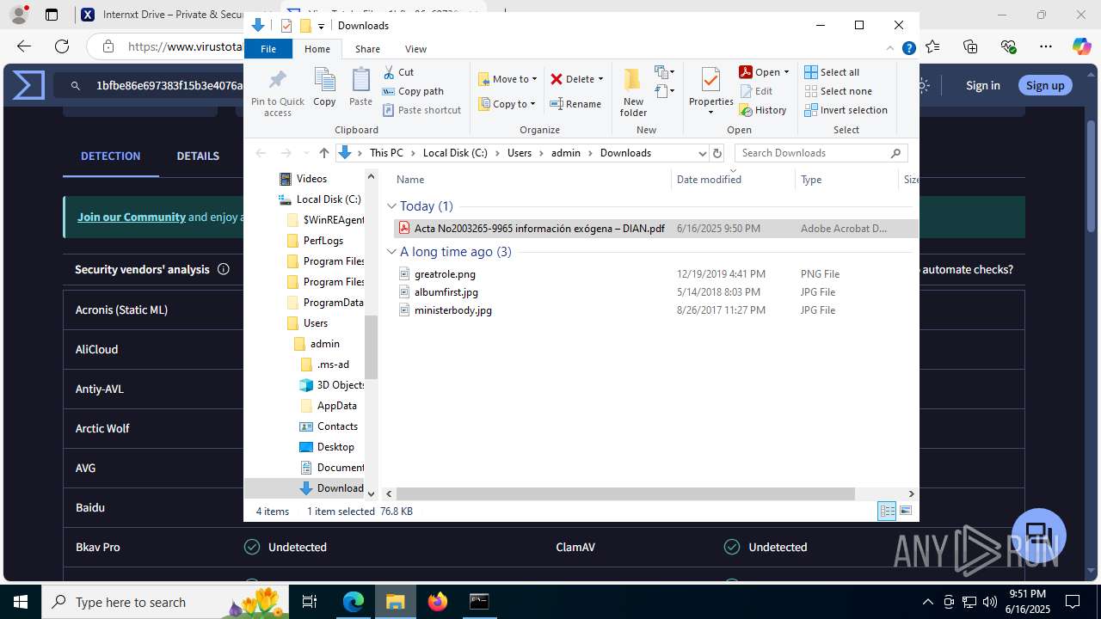This screenshot has height=619, width=1101.
Task: Open Windows Start menu
Action: pos(21,602)
